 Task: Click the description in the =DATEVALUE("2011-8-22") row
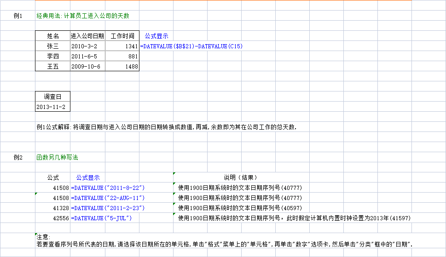pyautogui.click(x=240, y=188)
